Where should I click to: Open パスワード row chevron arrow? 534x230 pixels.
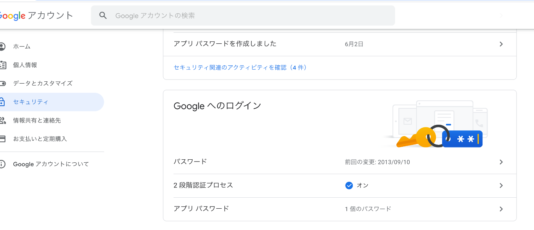click(501, 162)
